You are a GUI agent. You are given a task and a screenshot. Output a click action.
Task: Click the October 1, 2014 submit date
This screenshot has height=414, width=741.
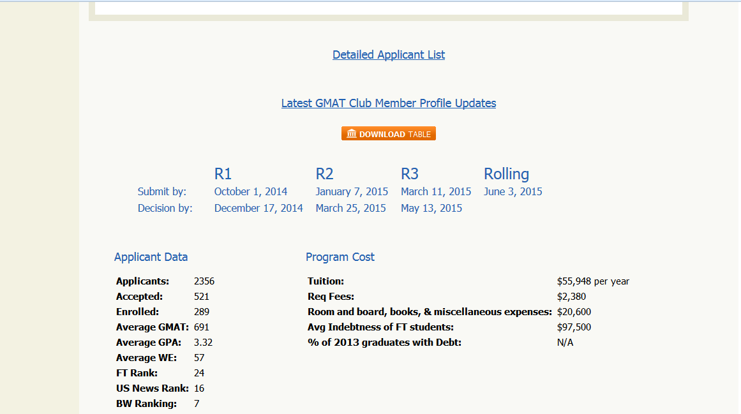click(251, 191)
